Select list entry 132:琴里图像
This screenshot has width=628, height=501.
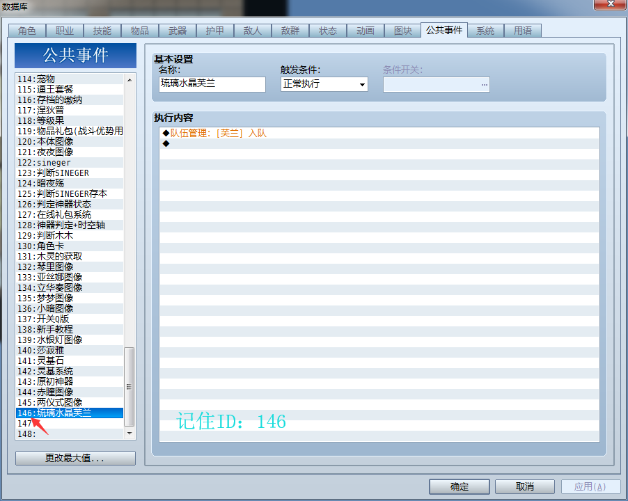click(70, 267)
